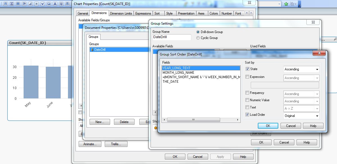Click Help in Group Sort Order dialog
Image resolution: width=337 pixels, height=164 pixels.
(x=313, y=126)
